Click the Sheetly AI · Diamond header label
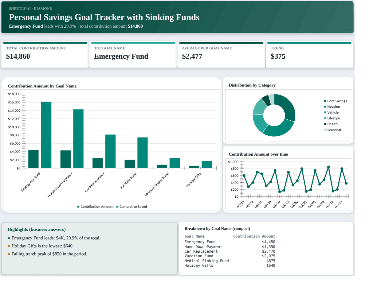This screenshot has width=377, height=283. click(x=30, y=9)
